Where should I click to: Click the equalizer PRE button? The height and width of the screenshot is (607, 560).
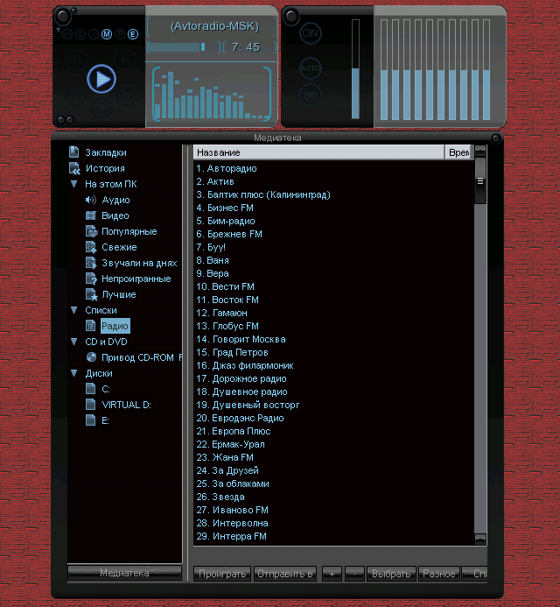[x=310, y=95]
